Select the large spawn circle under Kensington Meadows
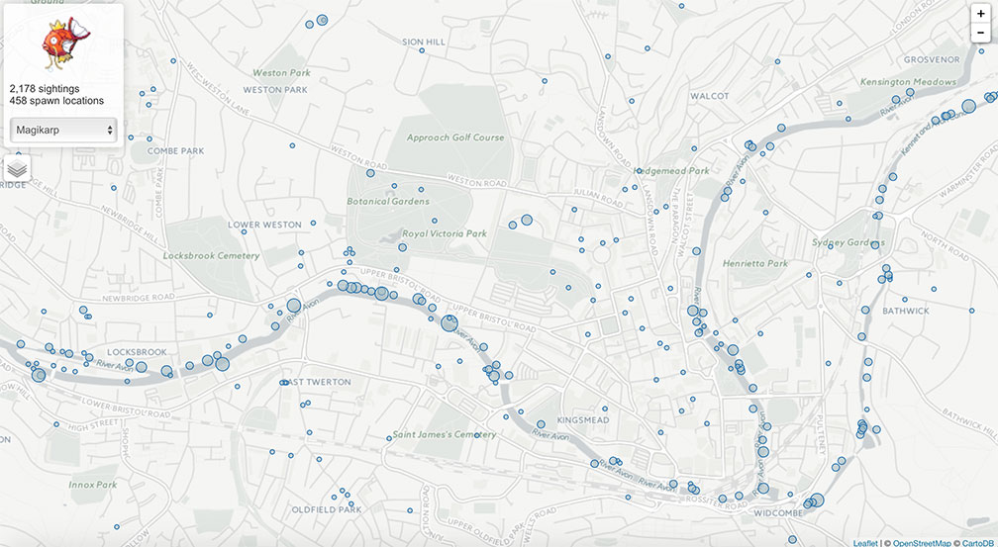 click(968, 106)
